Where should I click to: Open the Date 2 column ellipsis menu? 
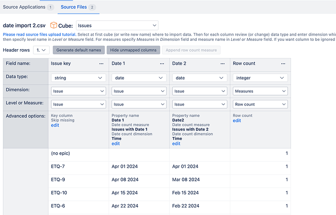[x=223, y=64]
